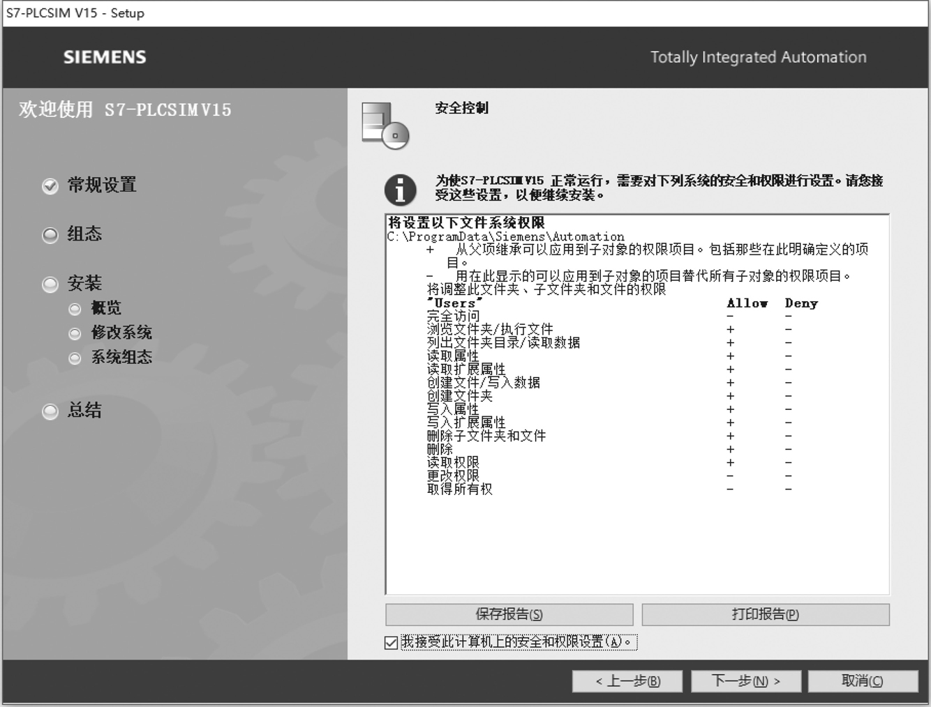Click the 读取扩展属性 permission row
Image resolution: width=931 pixels, height=707 pixels.
coord(609,369)
